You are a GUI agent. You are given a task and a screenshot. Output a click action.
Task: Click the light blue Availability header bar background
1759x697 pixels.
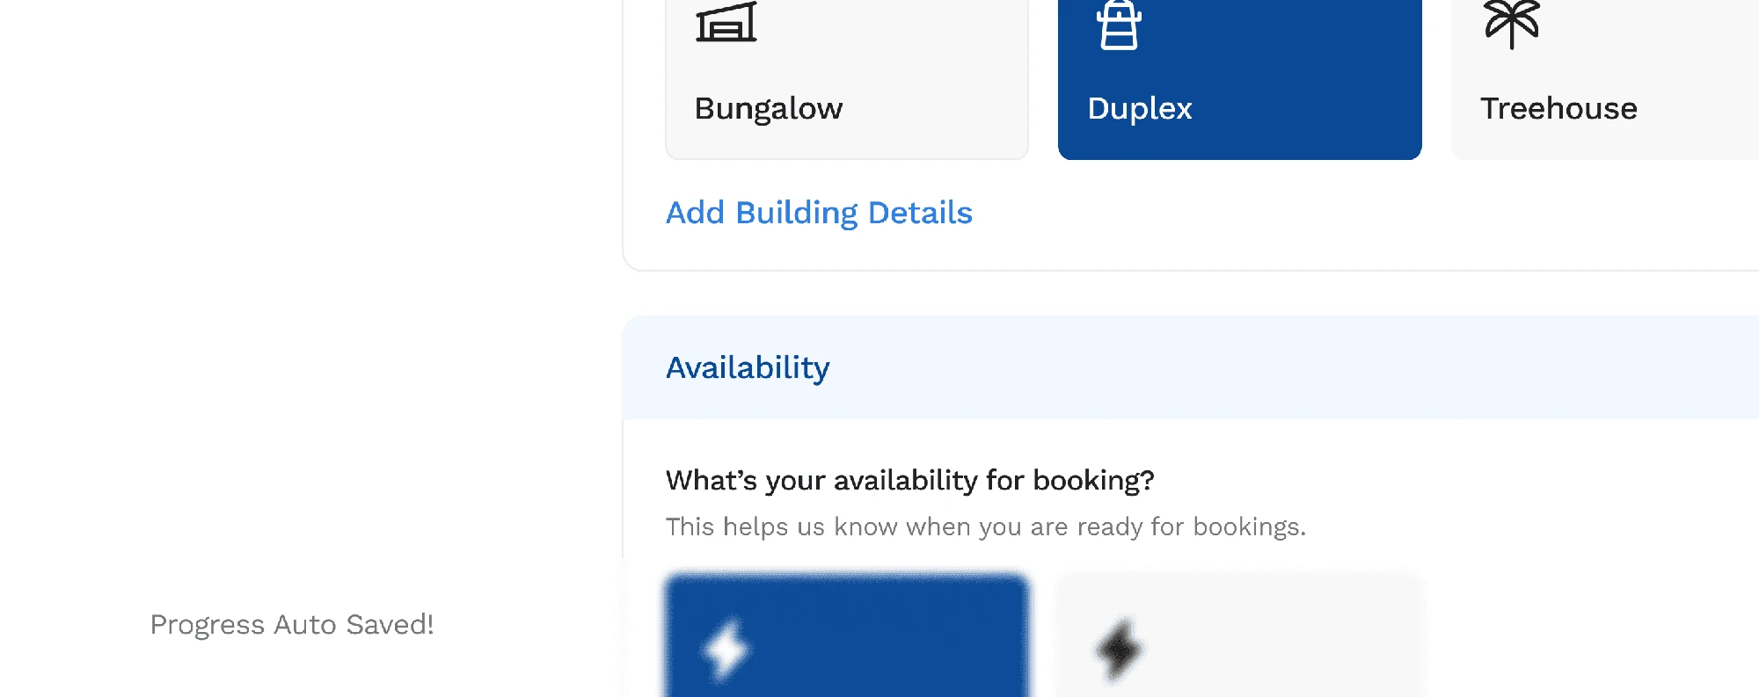click(1275, 367)
